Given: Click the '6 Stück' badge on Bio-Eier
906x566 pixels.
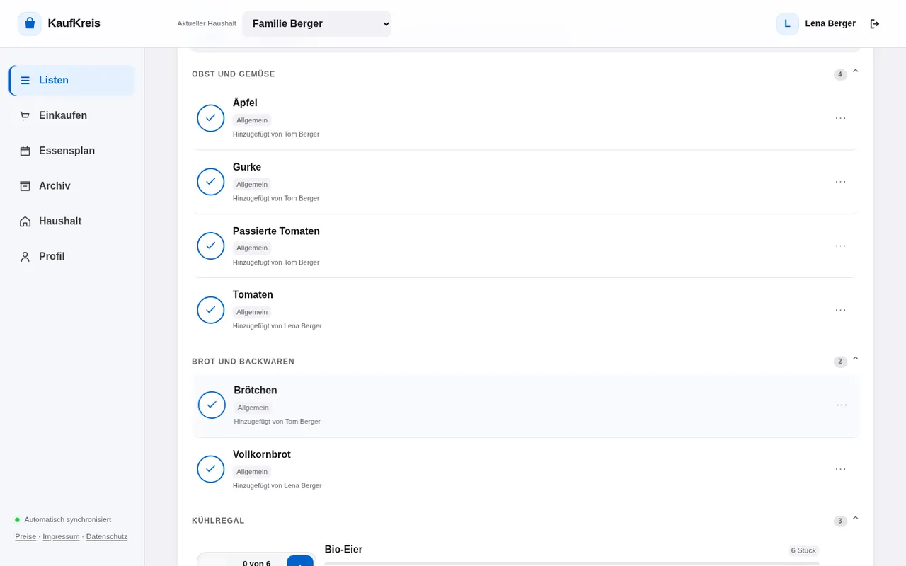Looking at the screenshot, I should click(x=803, y=550).
